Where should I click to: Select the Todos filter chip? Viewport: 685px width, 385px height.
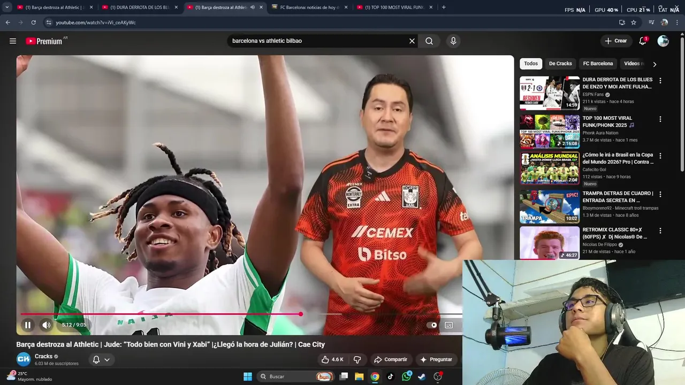point(531,64)
